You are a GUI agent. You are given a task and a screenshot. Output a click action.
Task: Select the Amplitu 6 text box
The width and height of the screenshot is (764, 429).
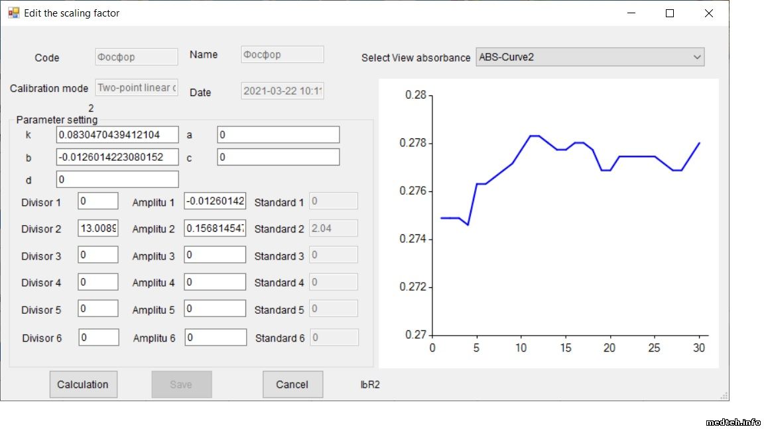216,338
